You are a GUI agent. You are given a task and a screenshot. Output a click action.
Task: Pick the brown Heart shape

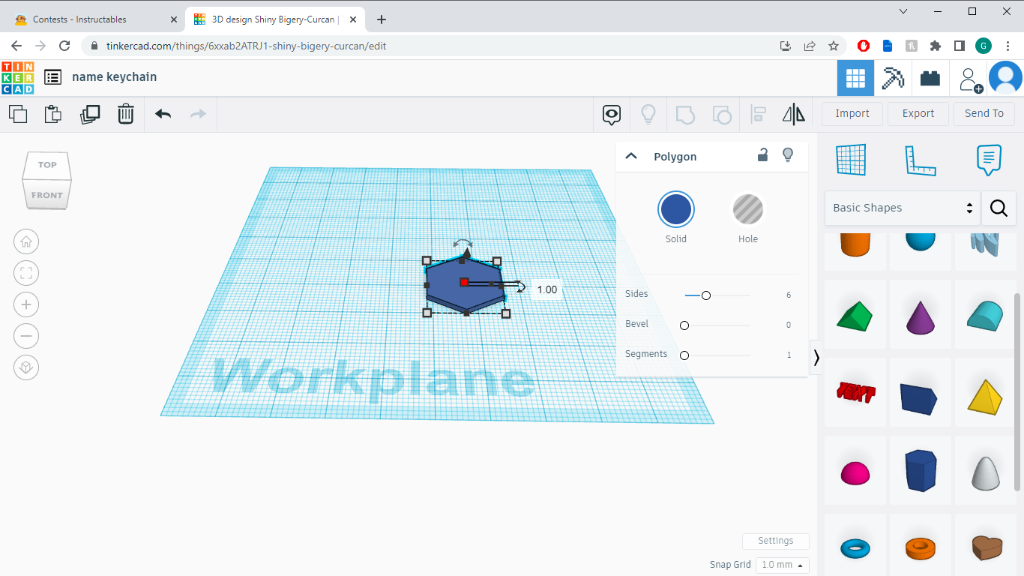[x=986, y=547]
